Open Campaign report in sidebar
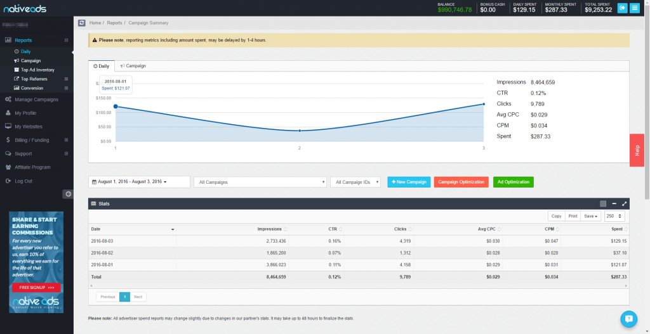This screenshot has height=334, width=650. coord(27,61)
